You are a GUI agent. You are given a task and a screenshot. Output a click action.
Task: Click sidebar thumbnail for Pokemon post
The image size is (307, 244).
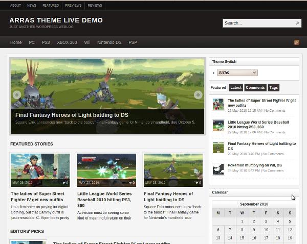tap(218, 169)
